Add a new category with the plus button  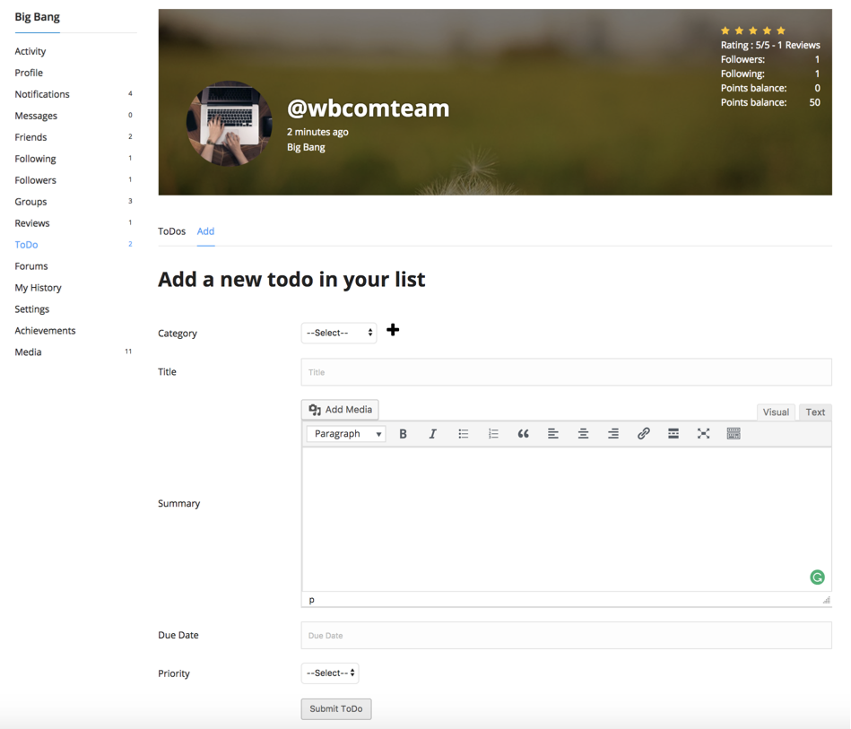393,330
